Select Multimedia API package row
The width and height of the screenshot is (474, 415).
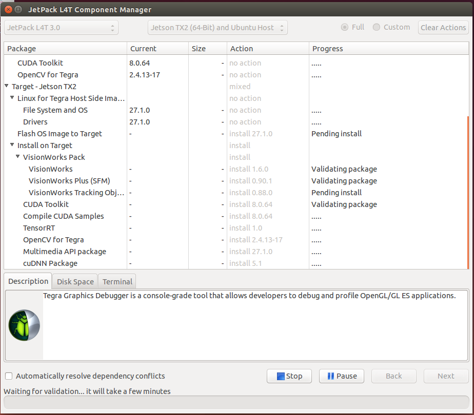pos(235,251)
